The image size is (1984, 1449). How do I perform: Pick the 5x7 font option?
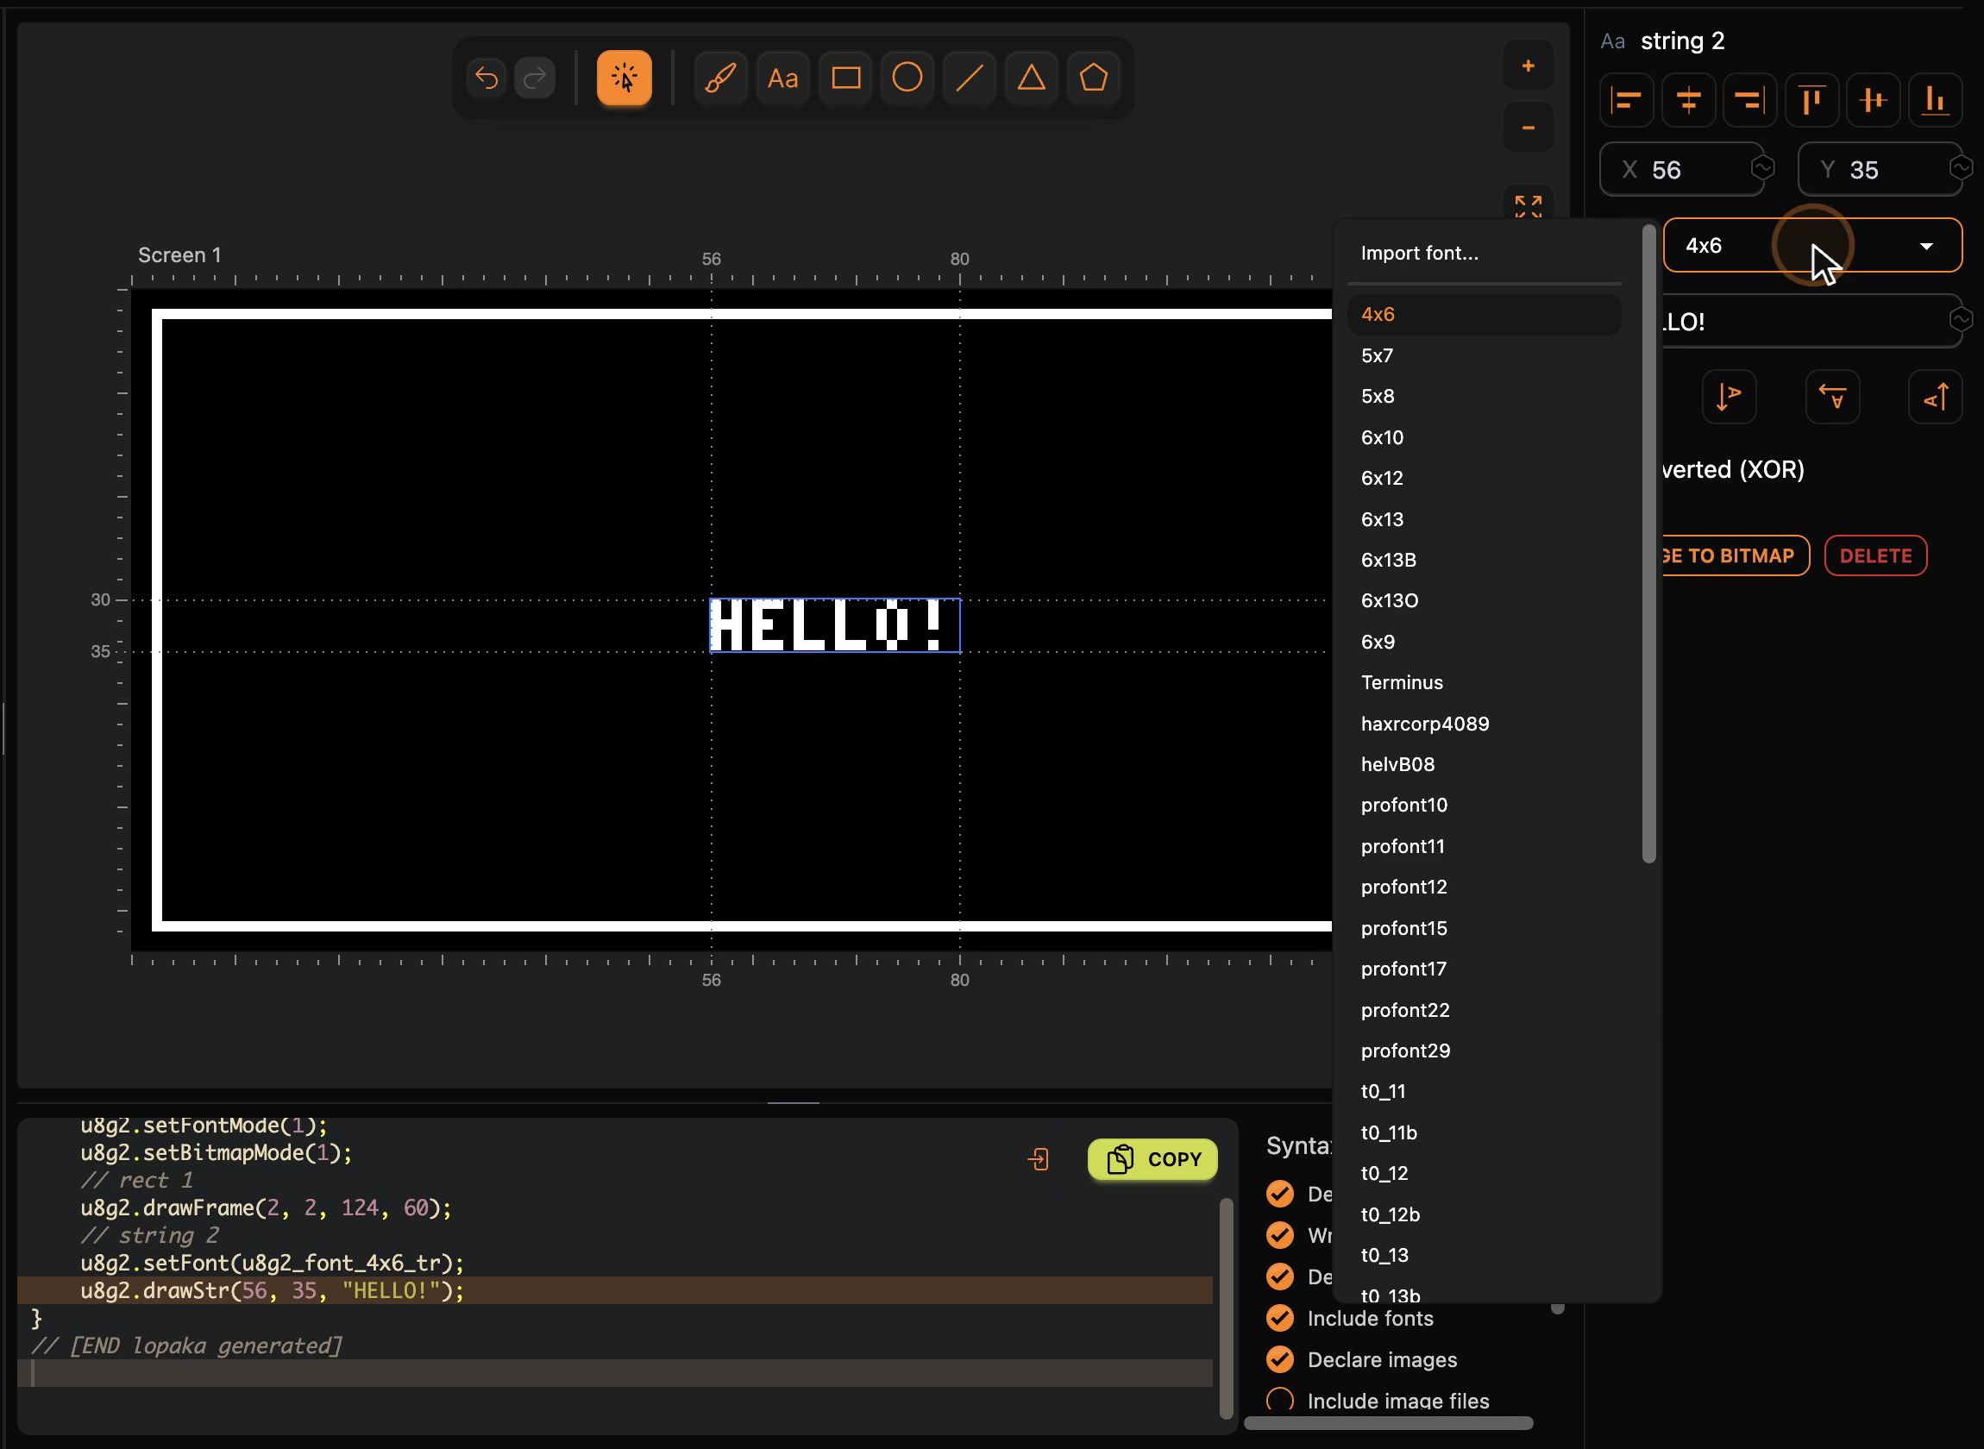click(x=1484, y=355)
